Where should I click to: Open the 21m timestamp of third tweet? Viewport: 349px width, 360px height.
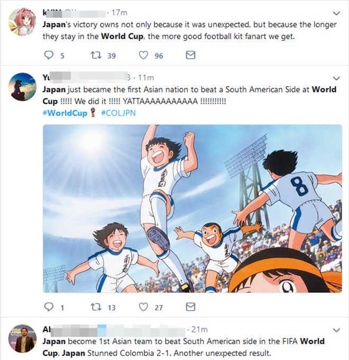[x=199, y=329]
